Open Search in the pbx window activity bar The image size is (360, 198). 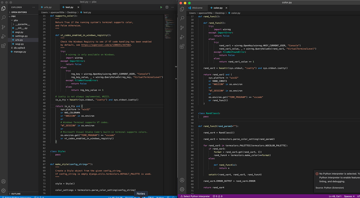pos(3,18)
